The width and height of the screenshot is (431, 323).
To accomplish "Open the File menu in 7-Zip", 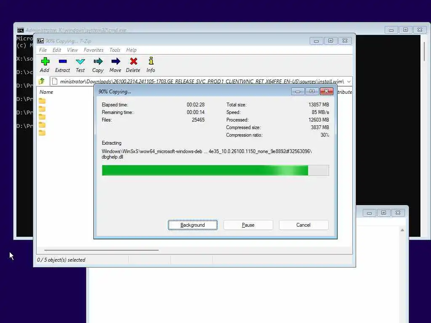I will 43,50.
